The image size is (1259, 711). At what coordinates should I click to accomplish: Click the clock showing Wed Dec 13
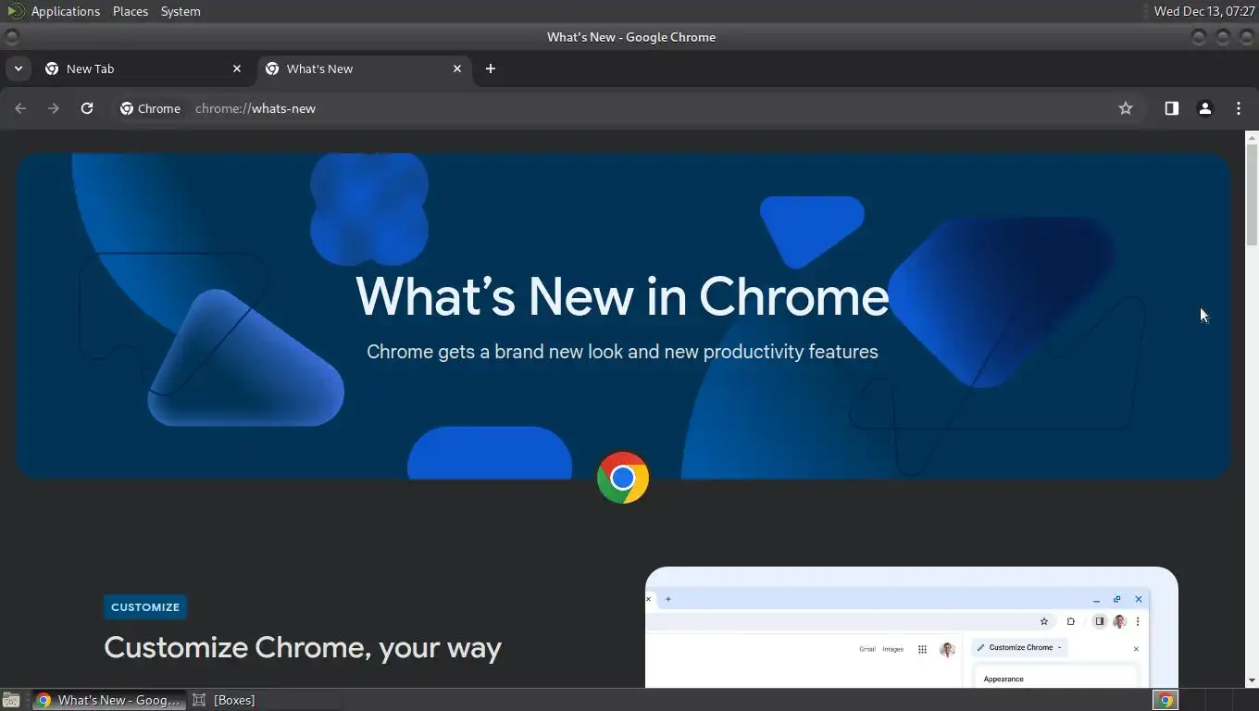(x=1204, y=11)
